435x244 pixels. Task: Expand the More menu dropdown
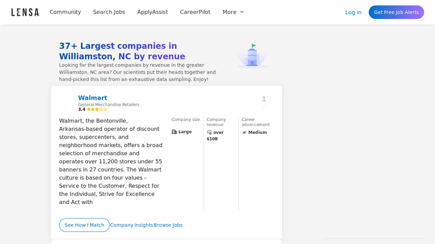233,12
